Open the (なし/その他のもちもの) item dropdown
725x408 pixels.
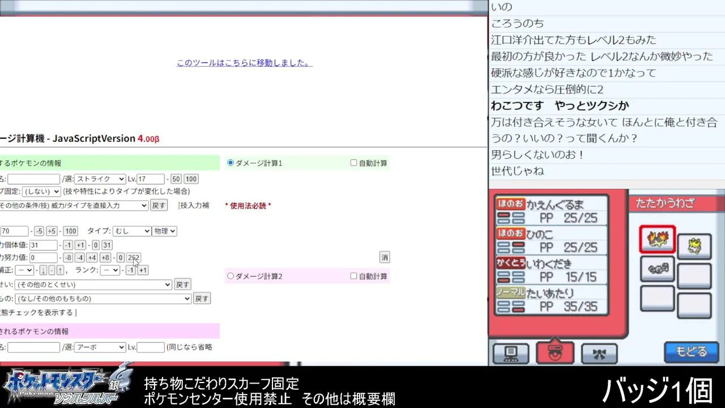pos(103,299)
